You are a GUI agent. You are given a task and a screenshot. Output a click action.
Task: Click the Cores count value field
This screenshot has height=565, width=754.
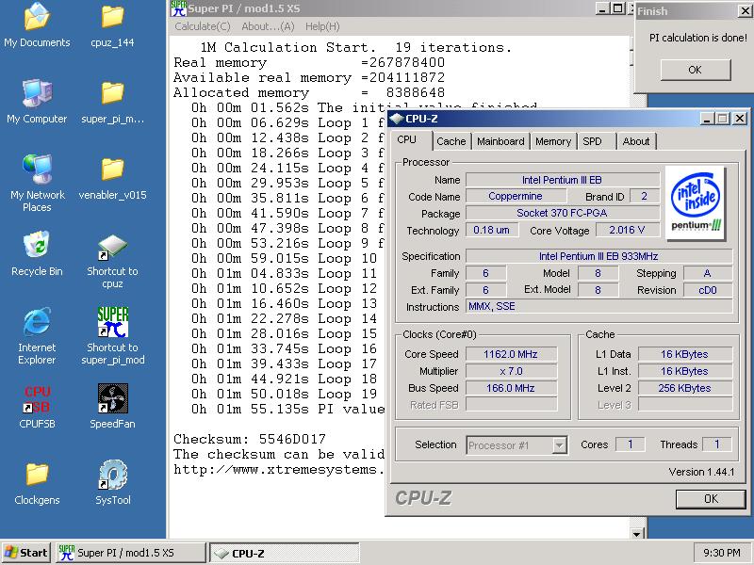coord(631,444)
